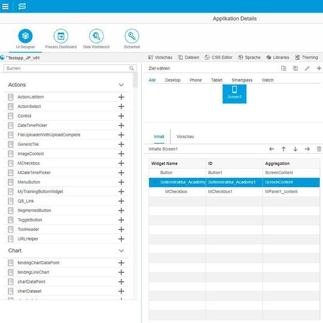Add the Control widget with its plus icon

point(121,116)
